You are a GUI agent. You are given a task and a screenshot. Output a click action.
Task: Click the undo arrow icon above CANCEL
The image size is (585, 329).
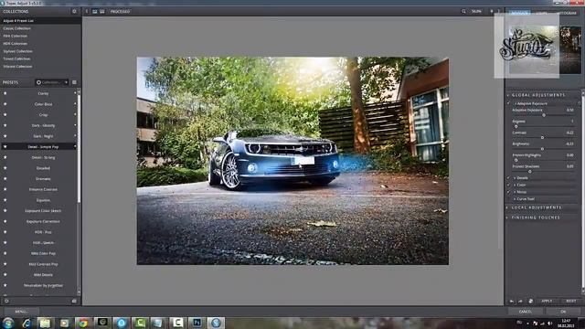512,301
